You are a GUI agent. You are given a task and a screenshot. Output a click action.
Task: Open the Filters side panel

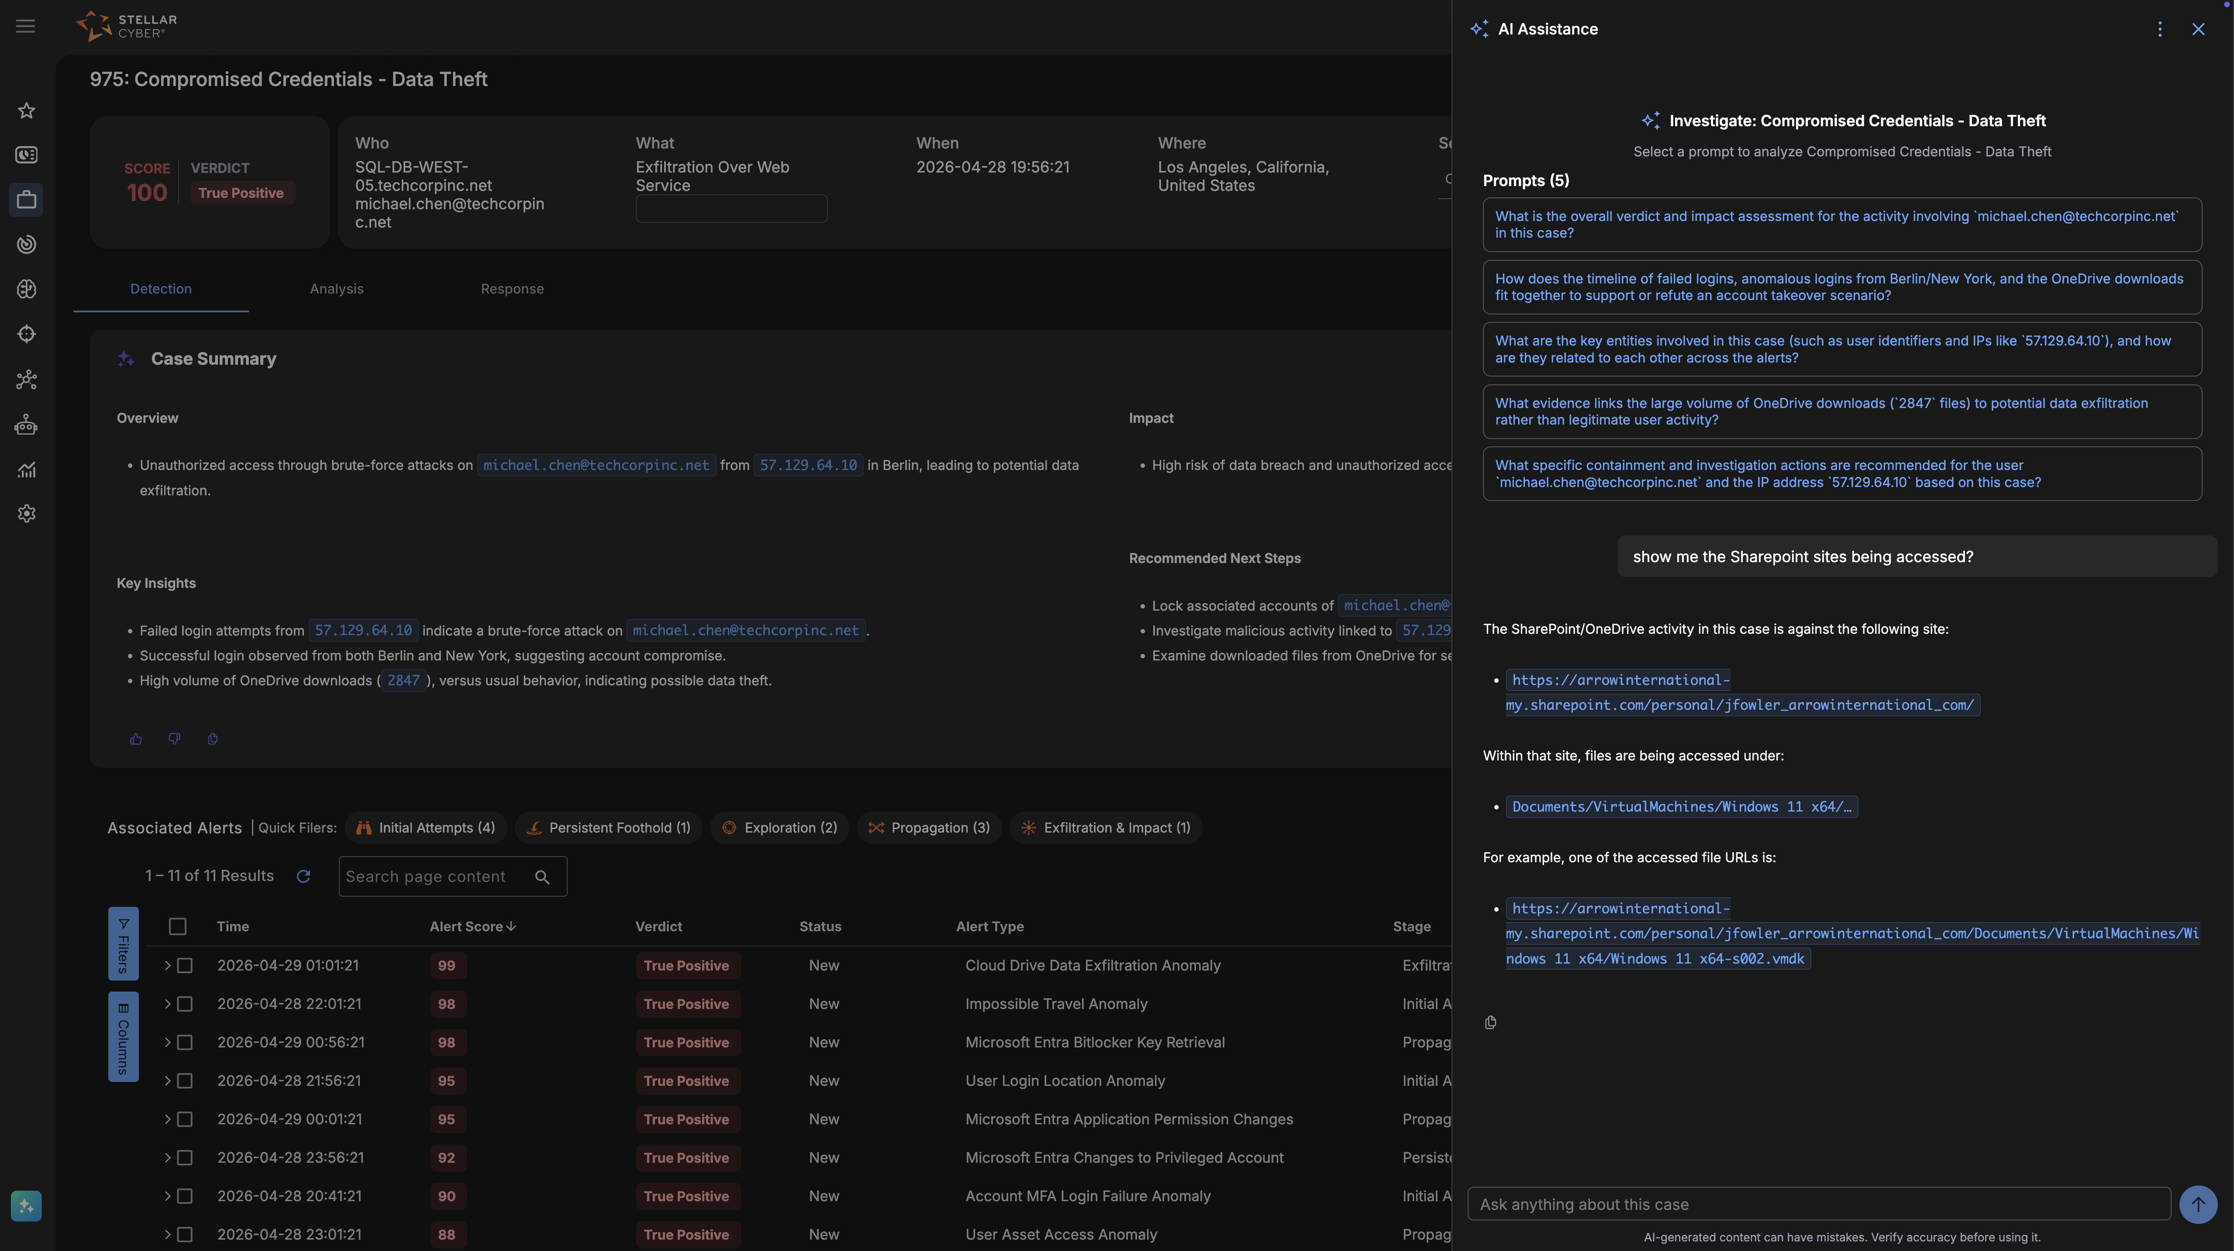tap(123, 944)
